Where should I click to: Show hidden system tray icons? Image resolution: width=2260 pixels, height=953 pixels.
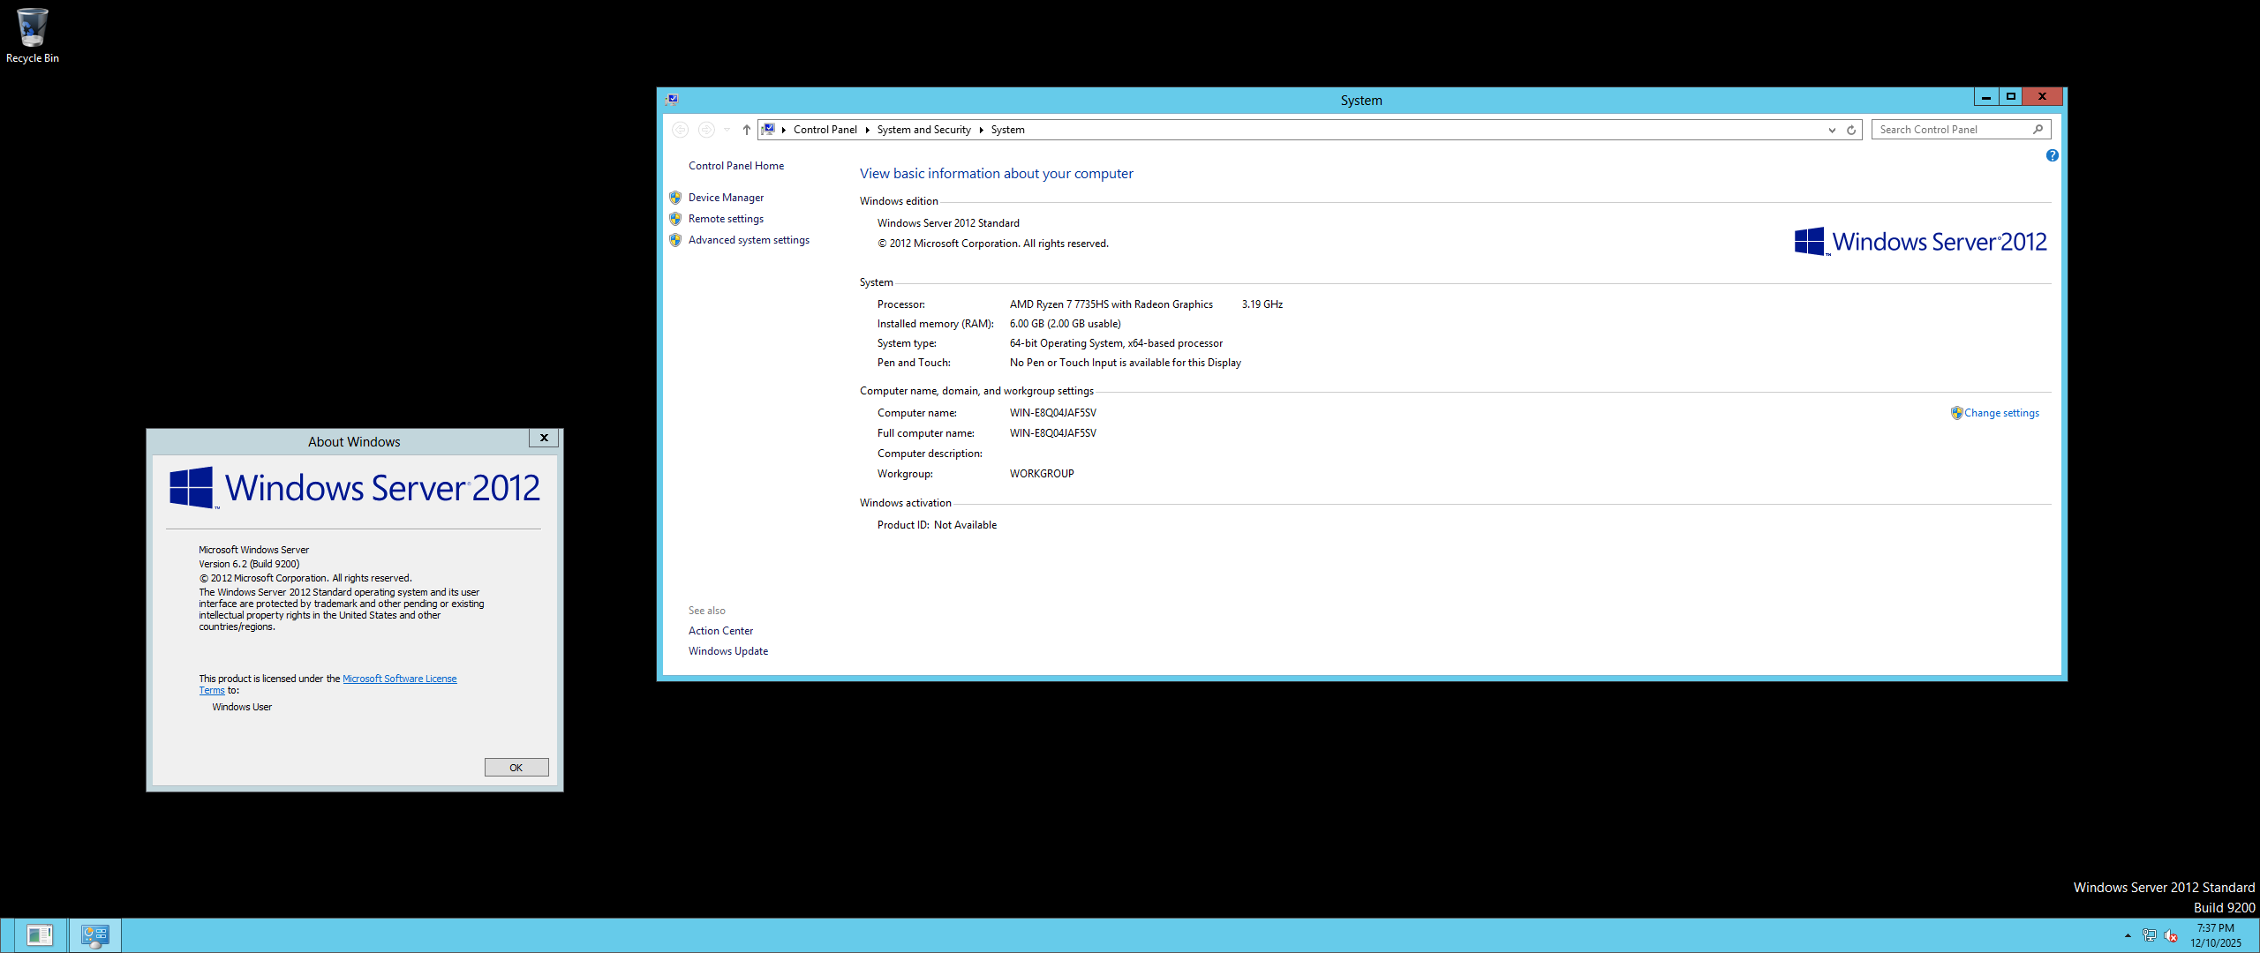(2128, 935)
